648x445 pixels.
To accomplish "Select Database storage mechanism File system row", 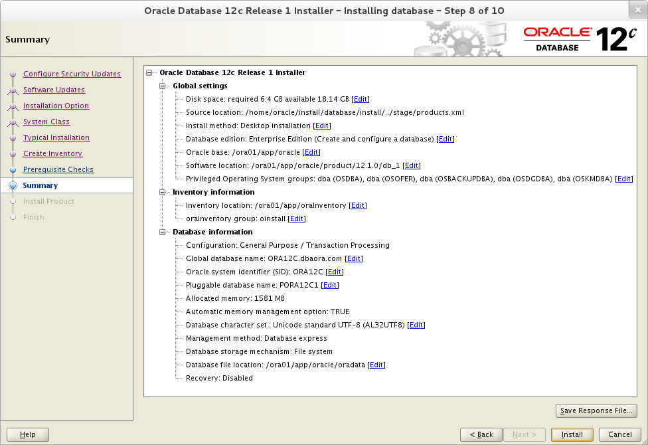I will coord(259,351).
